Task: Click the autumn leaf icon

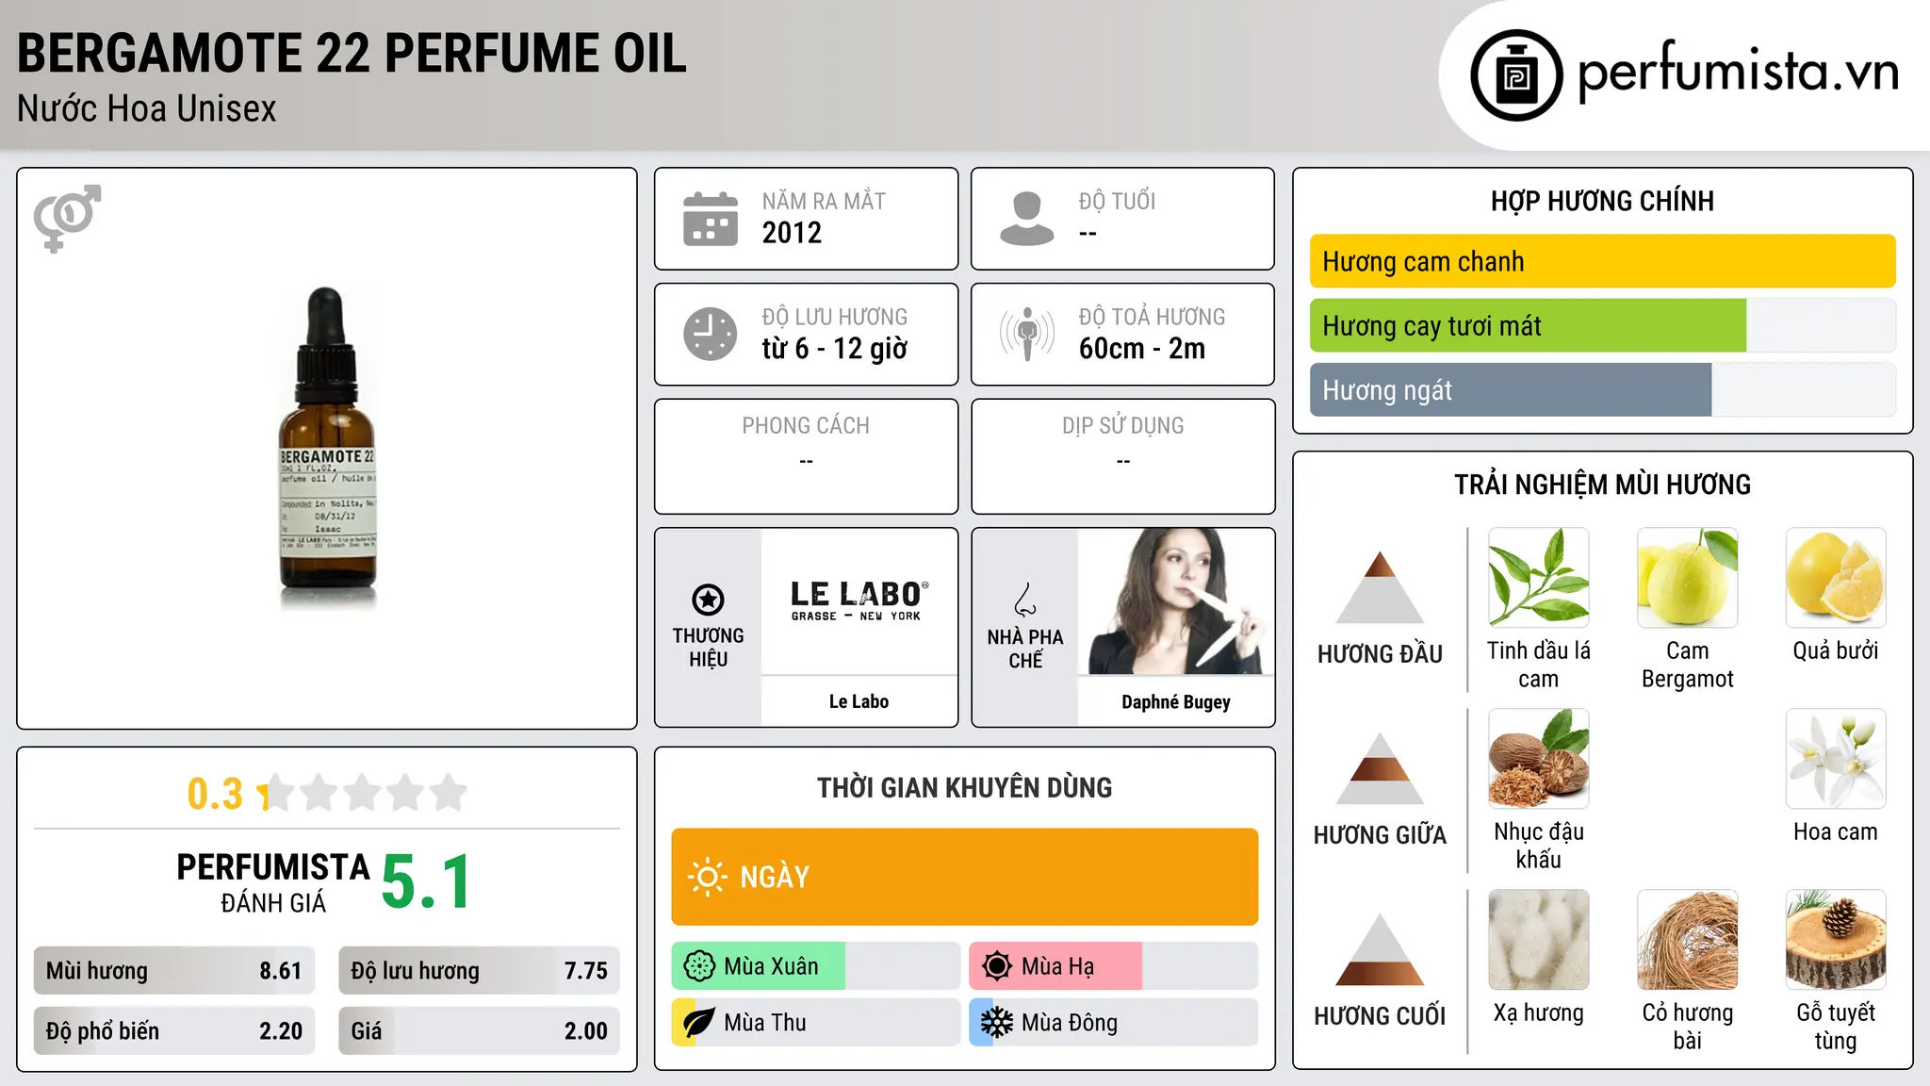Action: click(699, 1023)
